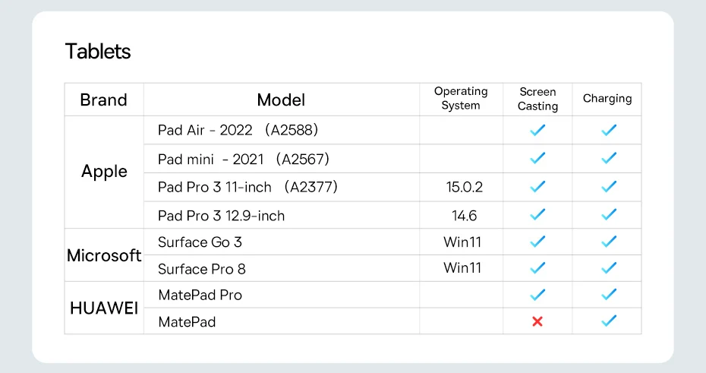Select the Model column header
The width and height of the screenshot is (706, 373).
pyautogui.click(x=281, y=100)
